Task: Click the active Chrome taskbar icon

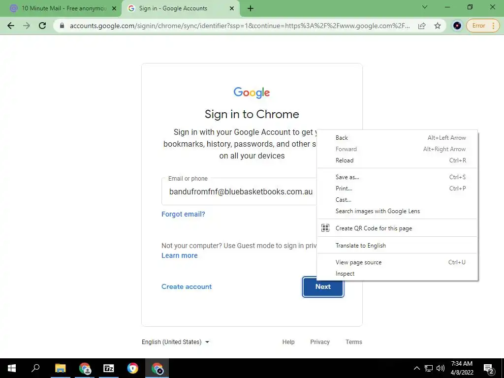Action: coord(157,368)
